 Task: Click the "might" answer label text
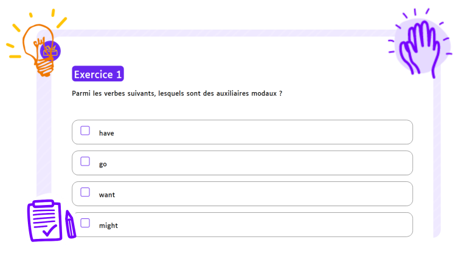(108, 226)
